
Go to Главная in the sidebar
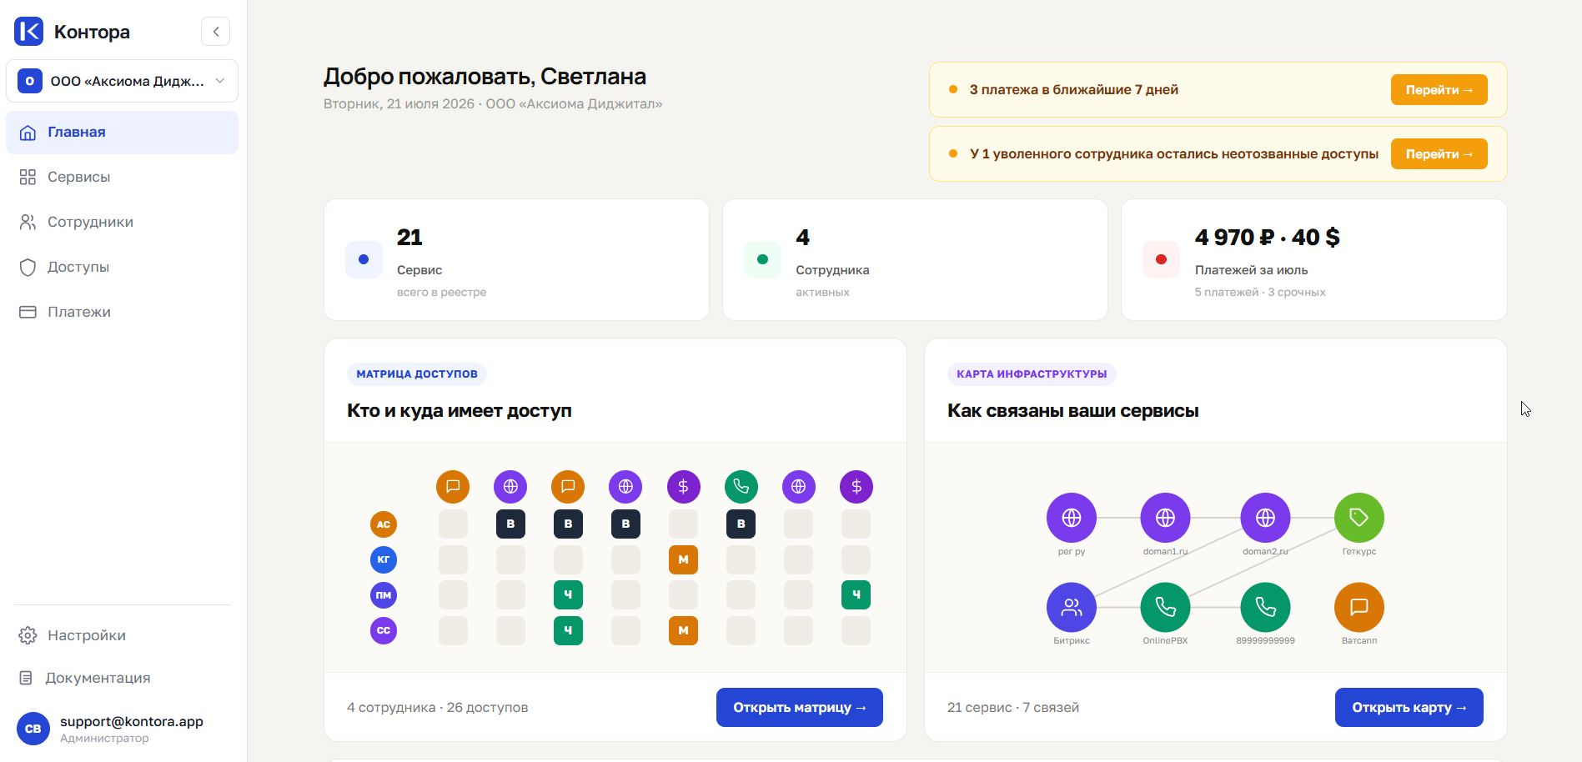122,132
